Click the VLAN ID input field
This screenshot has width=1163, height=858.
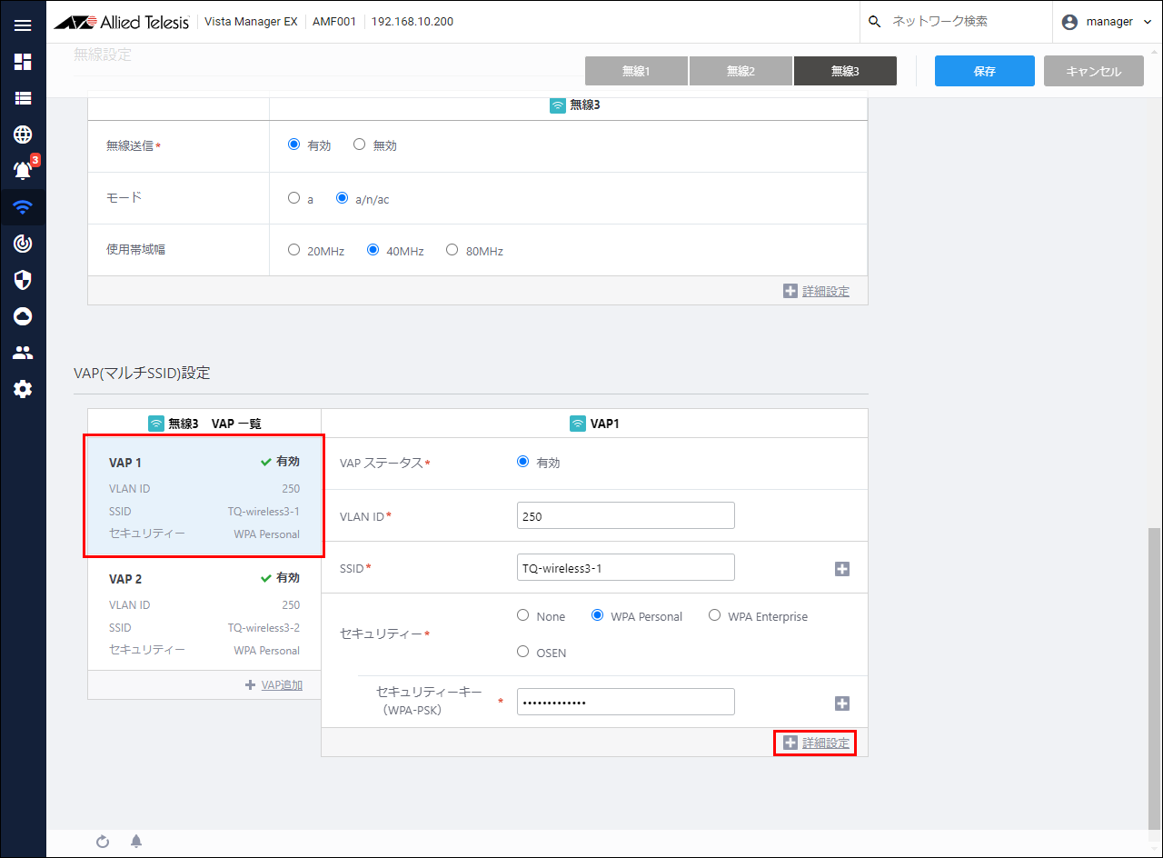click(x=625, y=515)
